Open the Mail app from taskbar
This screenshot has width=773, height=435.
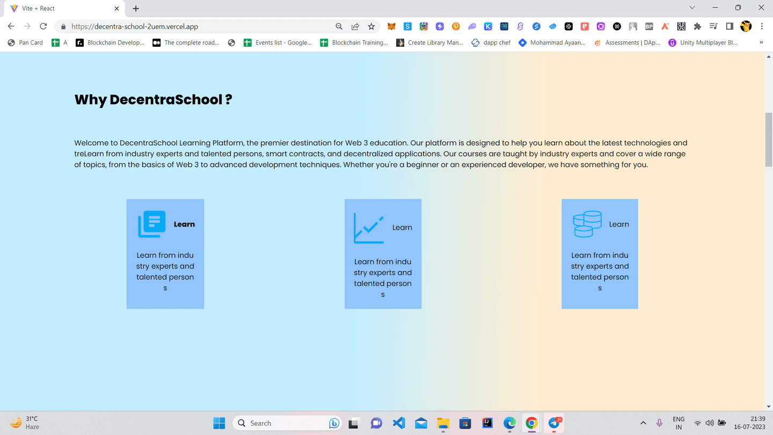pyautogui.click(x=421, y=423)
